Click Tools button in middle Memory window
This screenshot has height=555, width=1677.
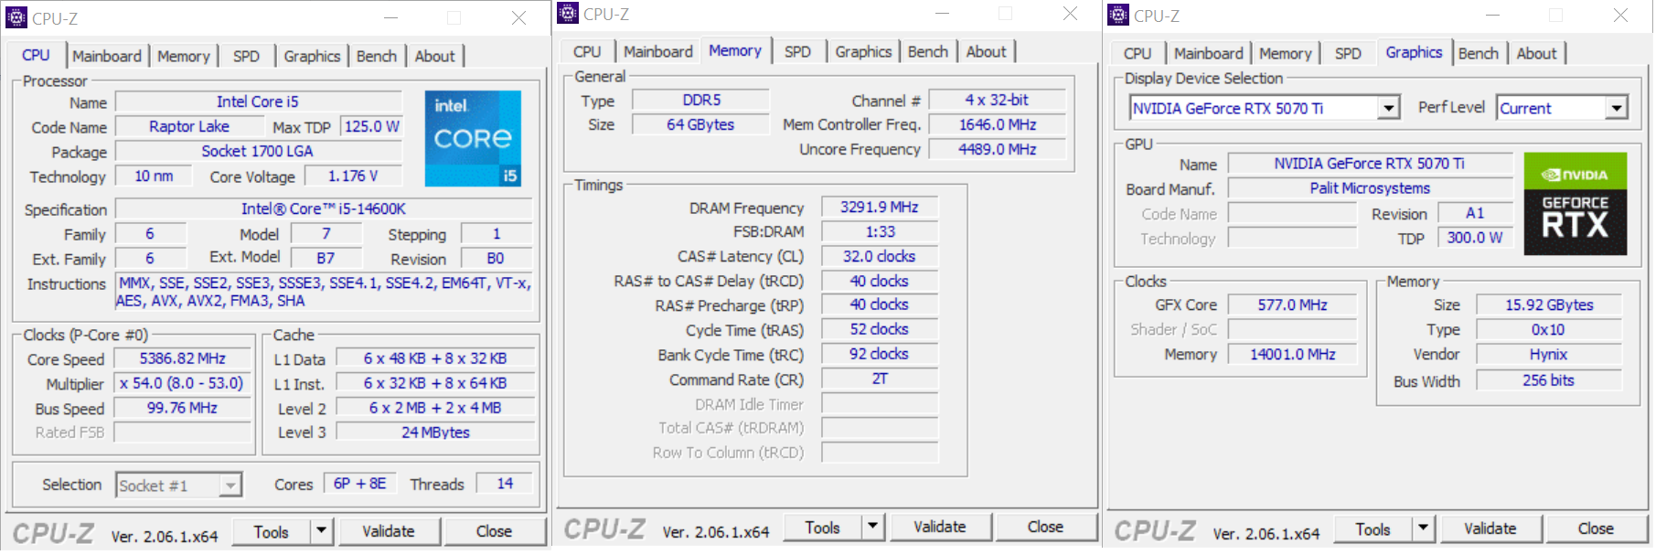pos(823,527)
